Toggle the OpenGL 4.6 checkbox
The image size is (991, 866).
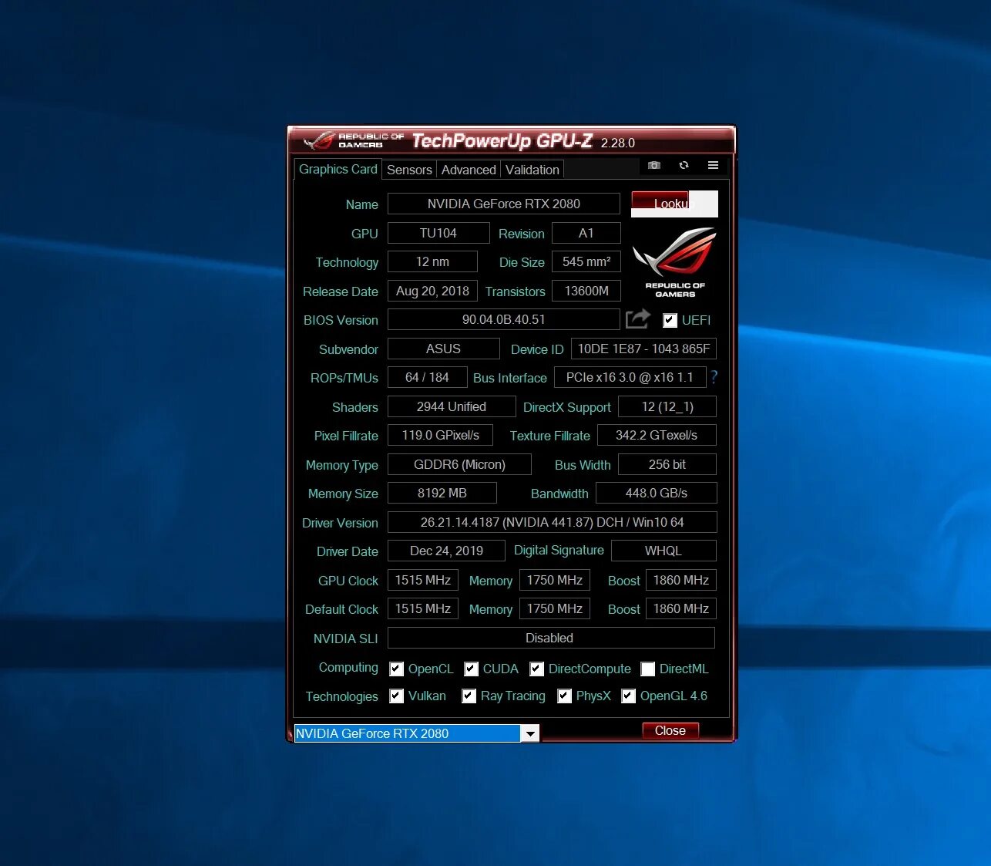click(628, 696)
